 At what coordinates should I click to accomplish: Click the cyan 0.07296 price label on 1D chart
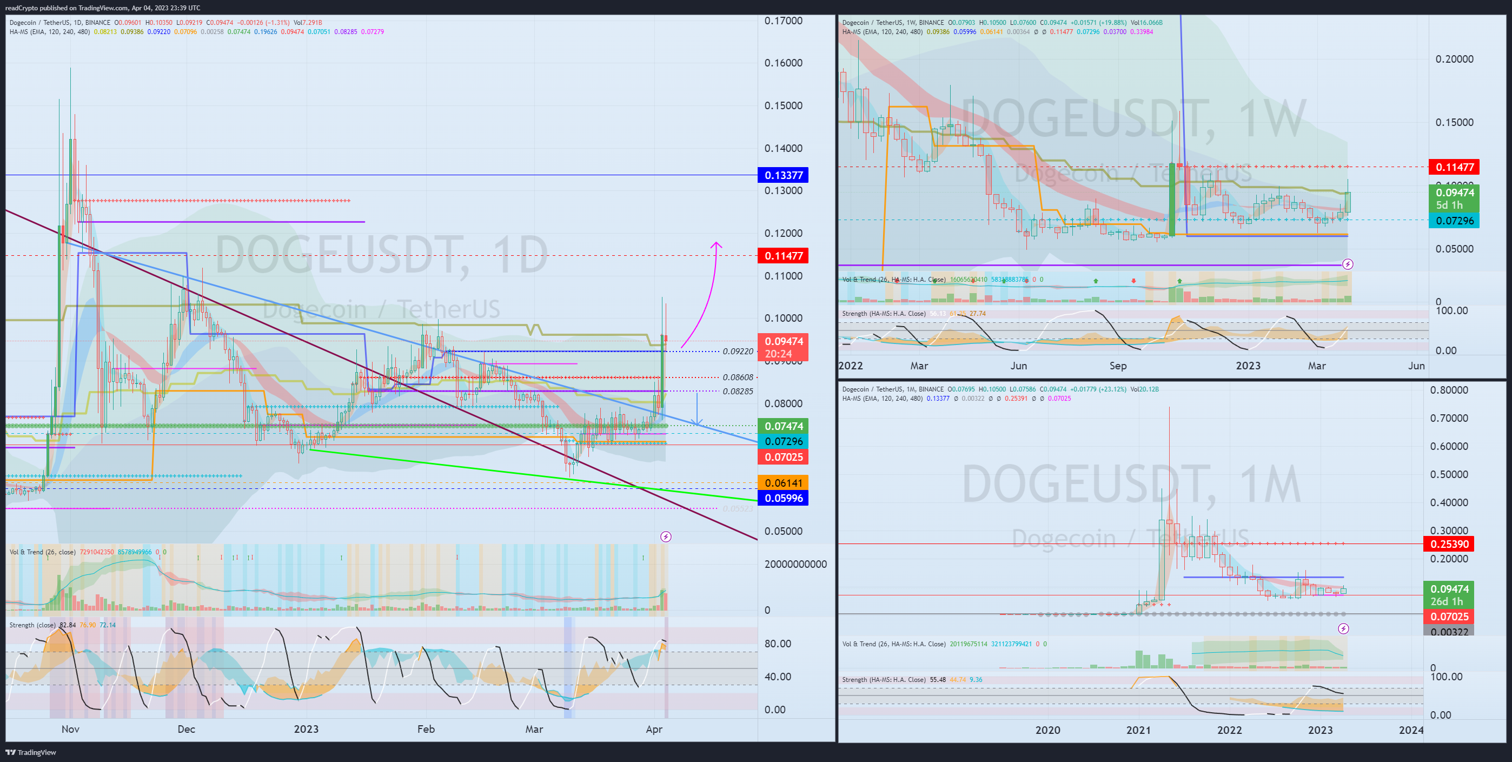pos(783,441)
